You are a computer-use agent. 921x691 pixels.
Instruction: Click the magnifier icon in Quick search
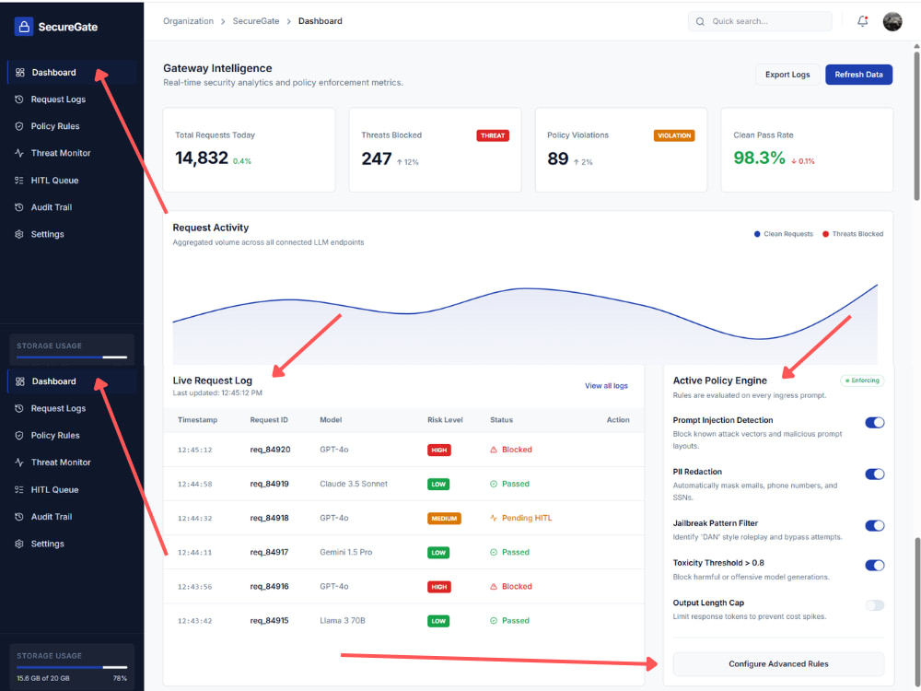(x=700, y=21)
